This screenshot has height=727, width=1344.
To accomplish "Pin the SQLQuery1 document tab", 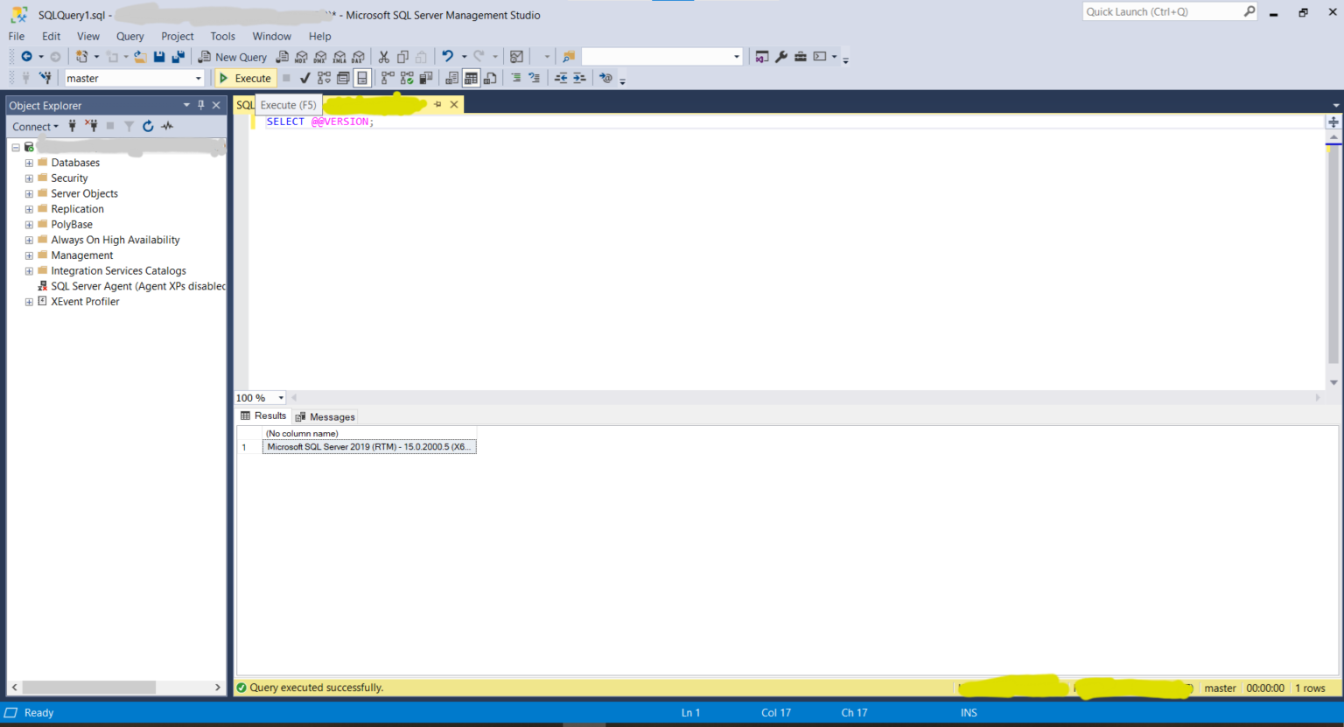I will [x=437, y=104].
